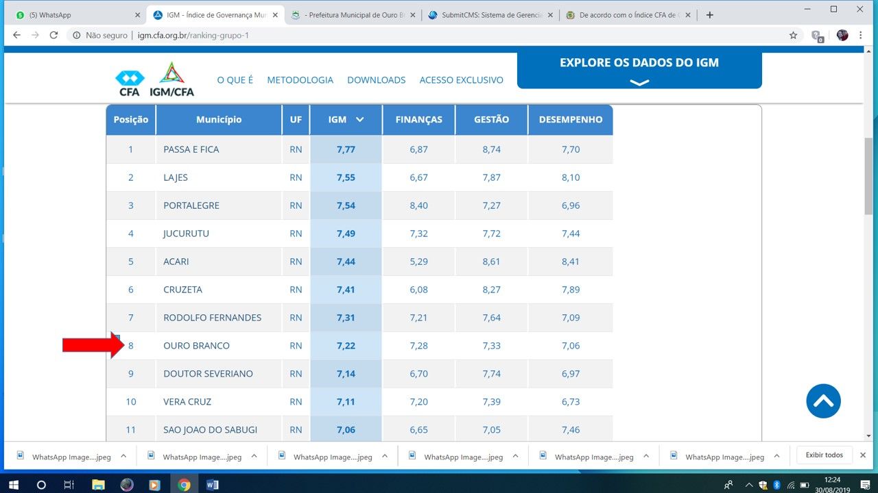
Task: Bookmark page with the star icon
Action: coord(793,35)
